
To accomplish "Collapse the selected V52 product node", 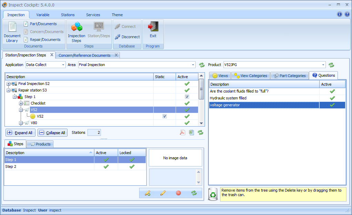I will 21,110.
